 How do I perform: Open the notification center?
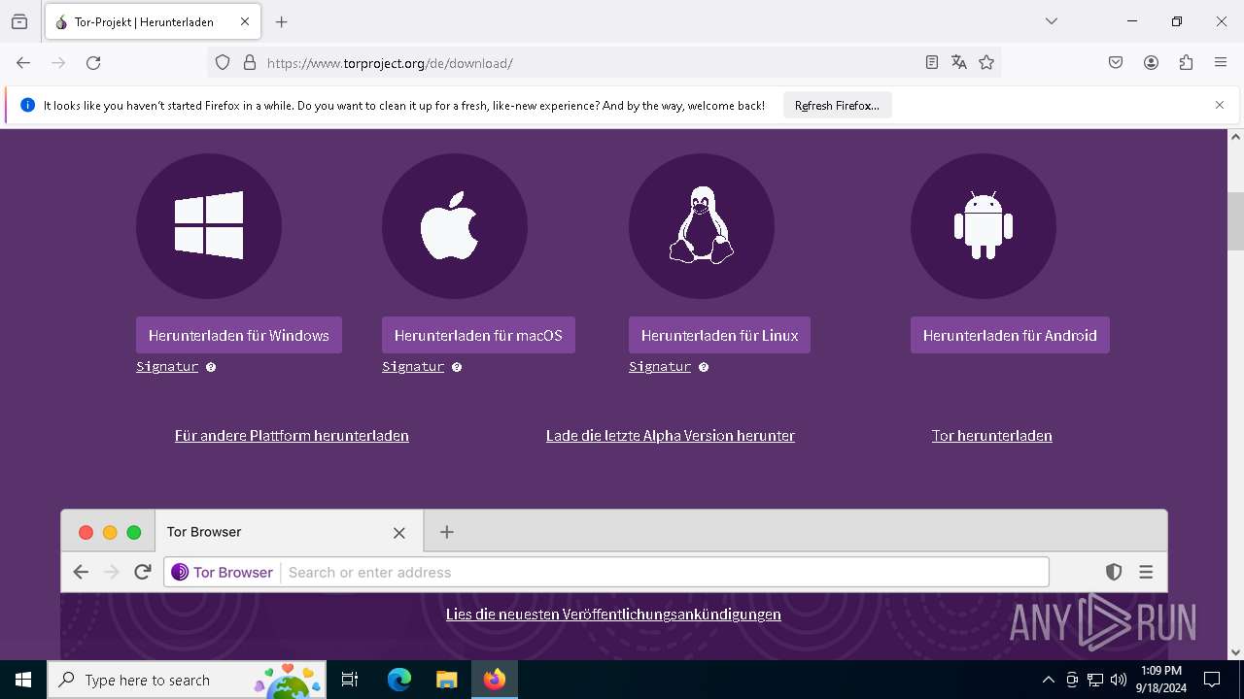click(1212, 680)
